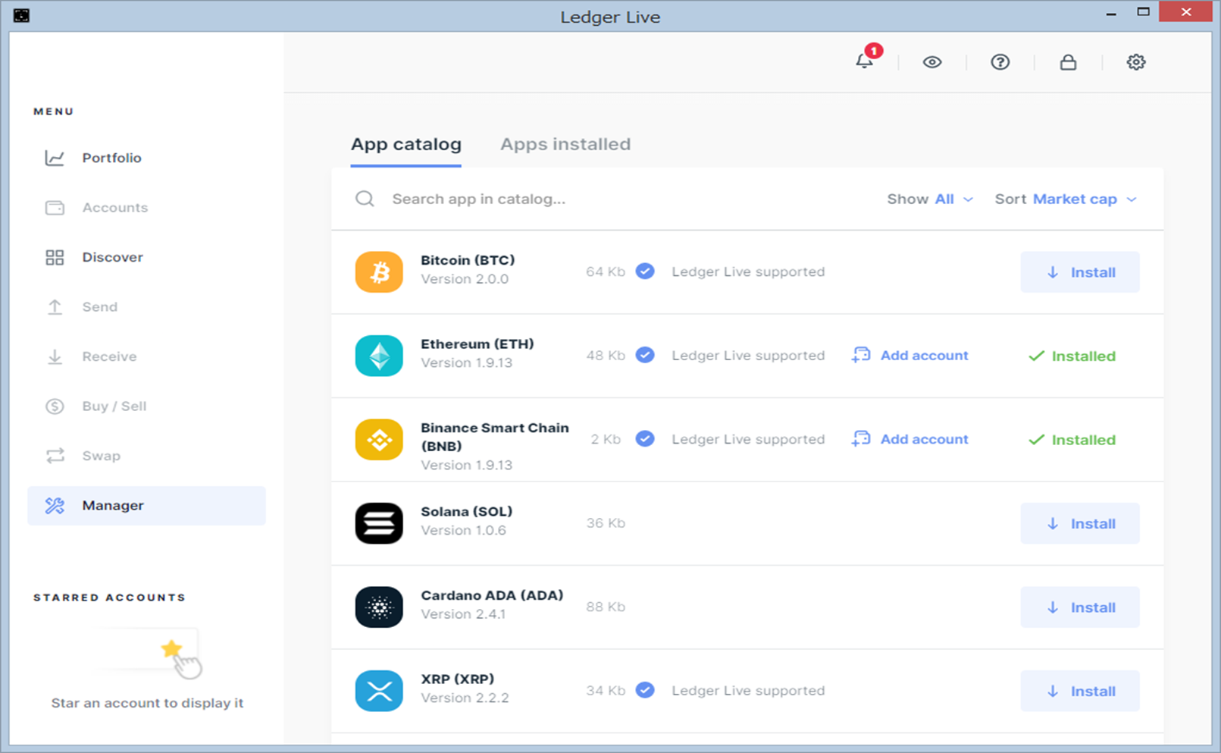This screenshot has height=753, width=1221.
Task: Expand the Sort Market cap dropdown
Action: pos(1066,199)
